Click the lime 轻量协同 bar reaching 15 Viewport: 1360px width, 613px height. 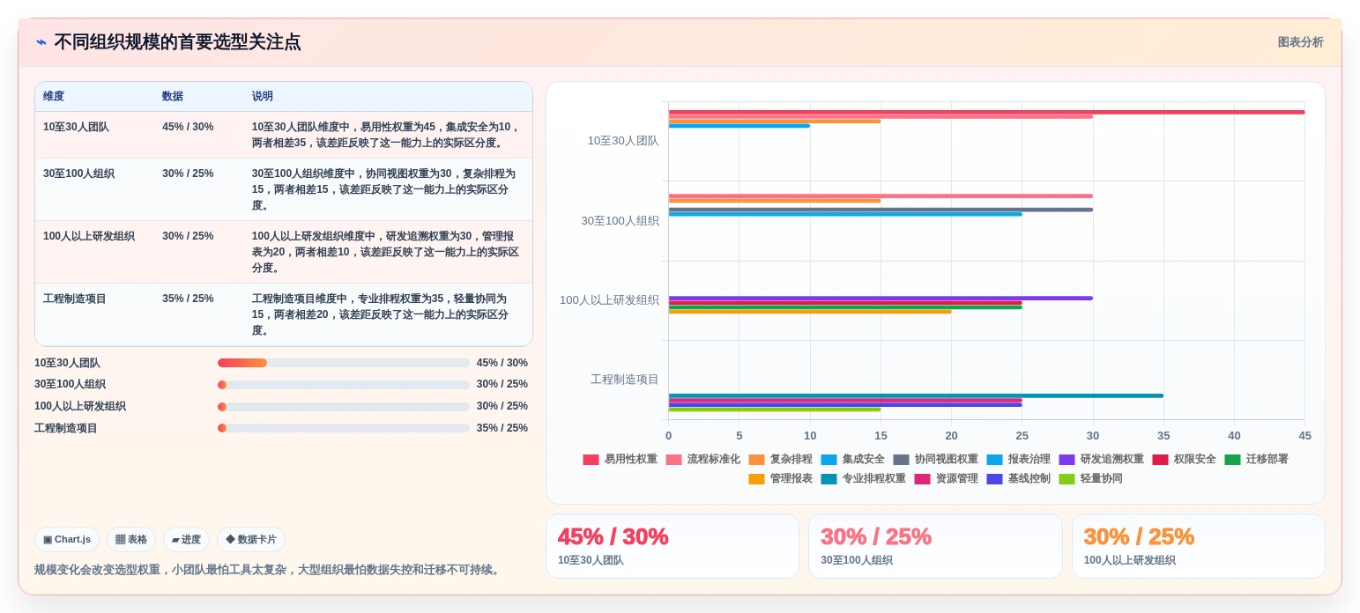coord(774,410)
